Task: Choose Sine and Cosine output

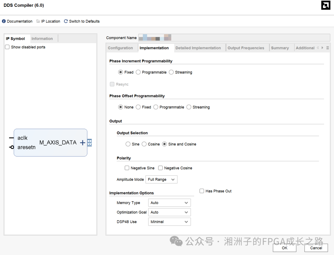Action: (165, 144)
